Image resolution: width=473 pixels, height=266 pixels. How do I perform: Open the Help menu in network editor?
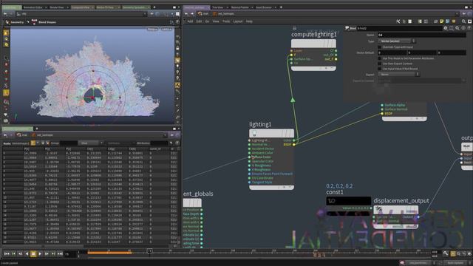pos(249,21)
